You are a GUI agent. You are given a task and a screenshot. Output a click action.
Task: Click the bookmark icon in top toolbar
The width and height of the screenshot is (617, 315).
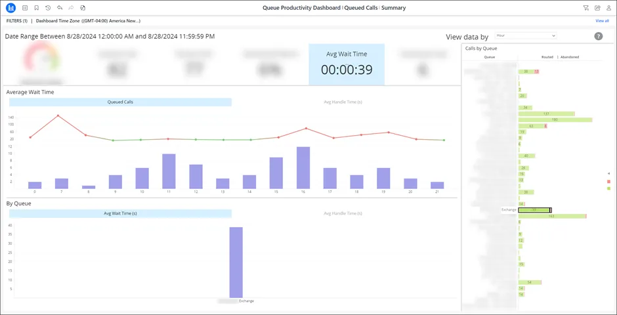[36, 8]
